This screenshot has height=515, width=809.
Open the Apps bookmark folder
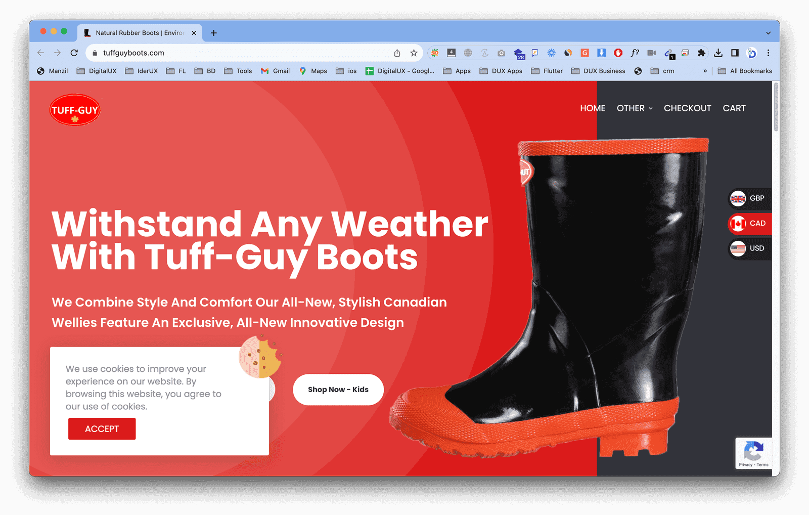click(x=457, y=71)
